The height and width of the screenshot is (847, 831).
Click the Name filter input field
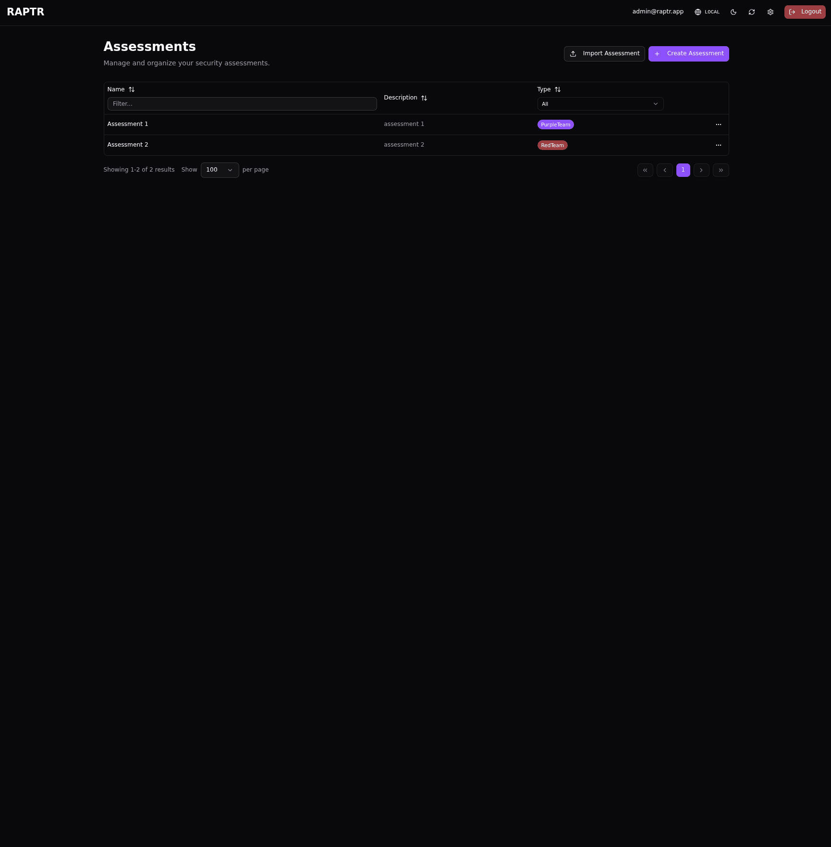pos(242,104)
